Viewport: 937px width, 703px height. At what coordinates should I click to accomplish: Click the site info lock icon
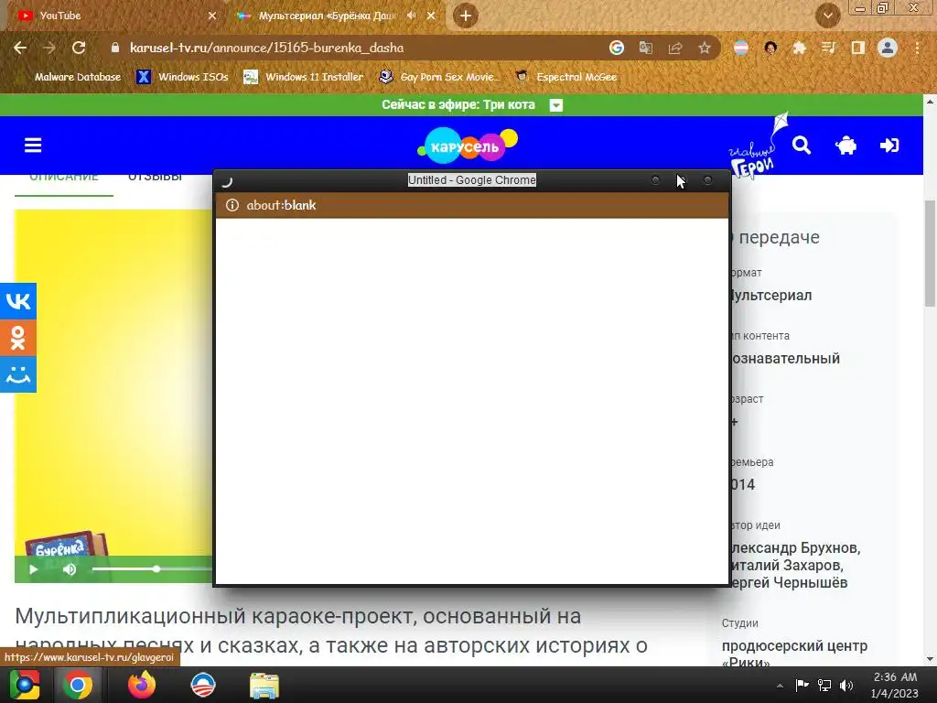(115, 48)
